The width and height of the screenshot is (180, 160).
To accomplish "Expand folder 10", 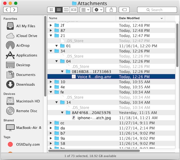I will click(x=51, y=82).
